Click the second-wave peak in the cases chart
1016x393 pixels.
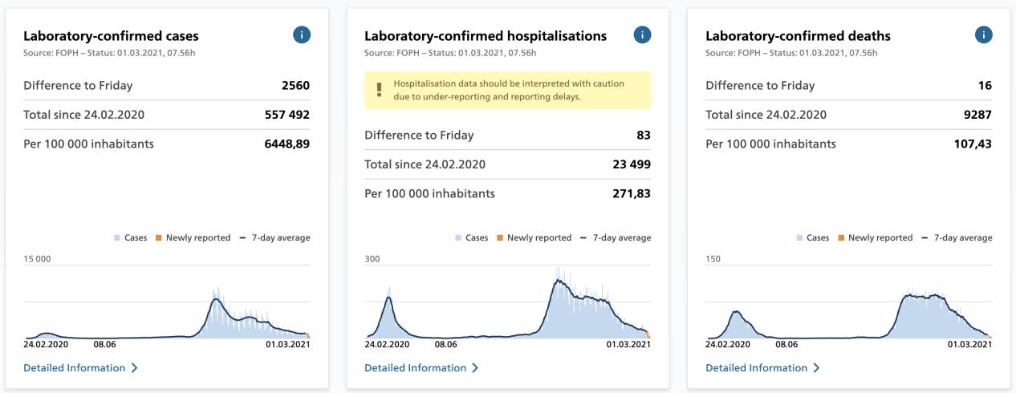coord(215,300)
